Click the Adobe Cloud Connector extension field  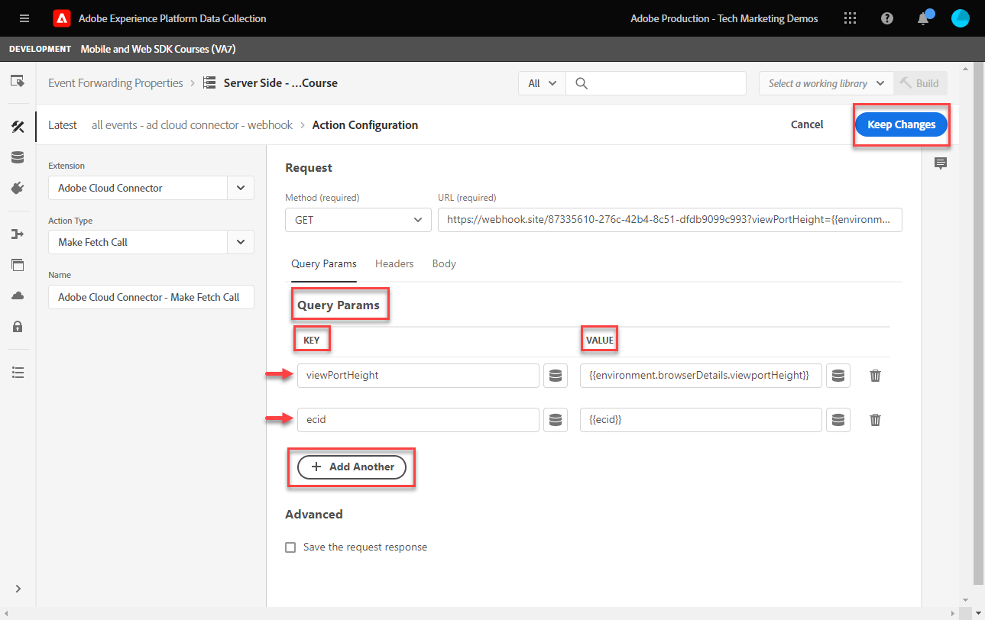pos(138,188)
